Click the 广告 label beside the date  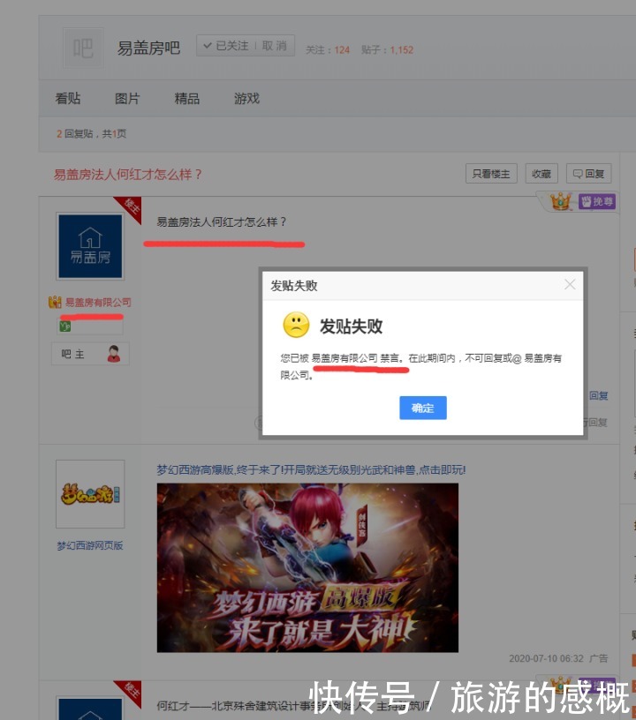tap(599, 658)
